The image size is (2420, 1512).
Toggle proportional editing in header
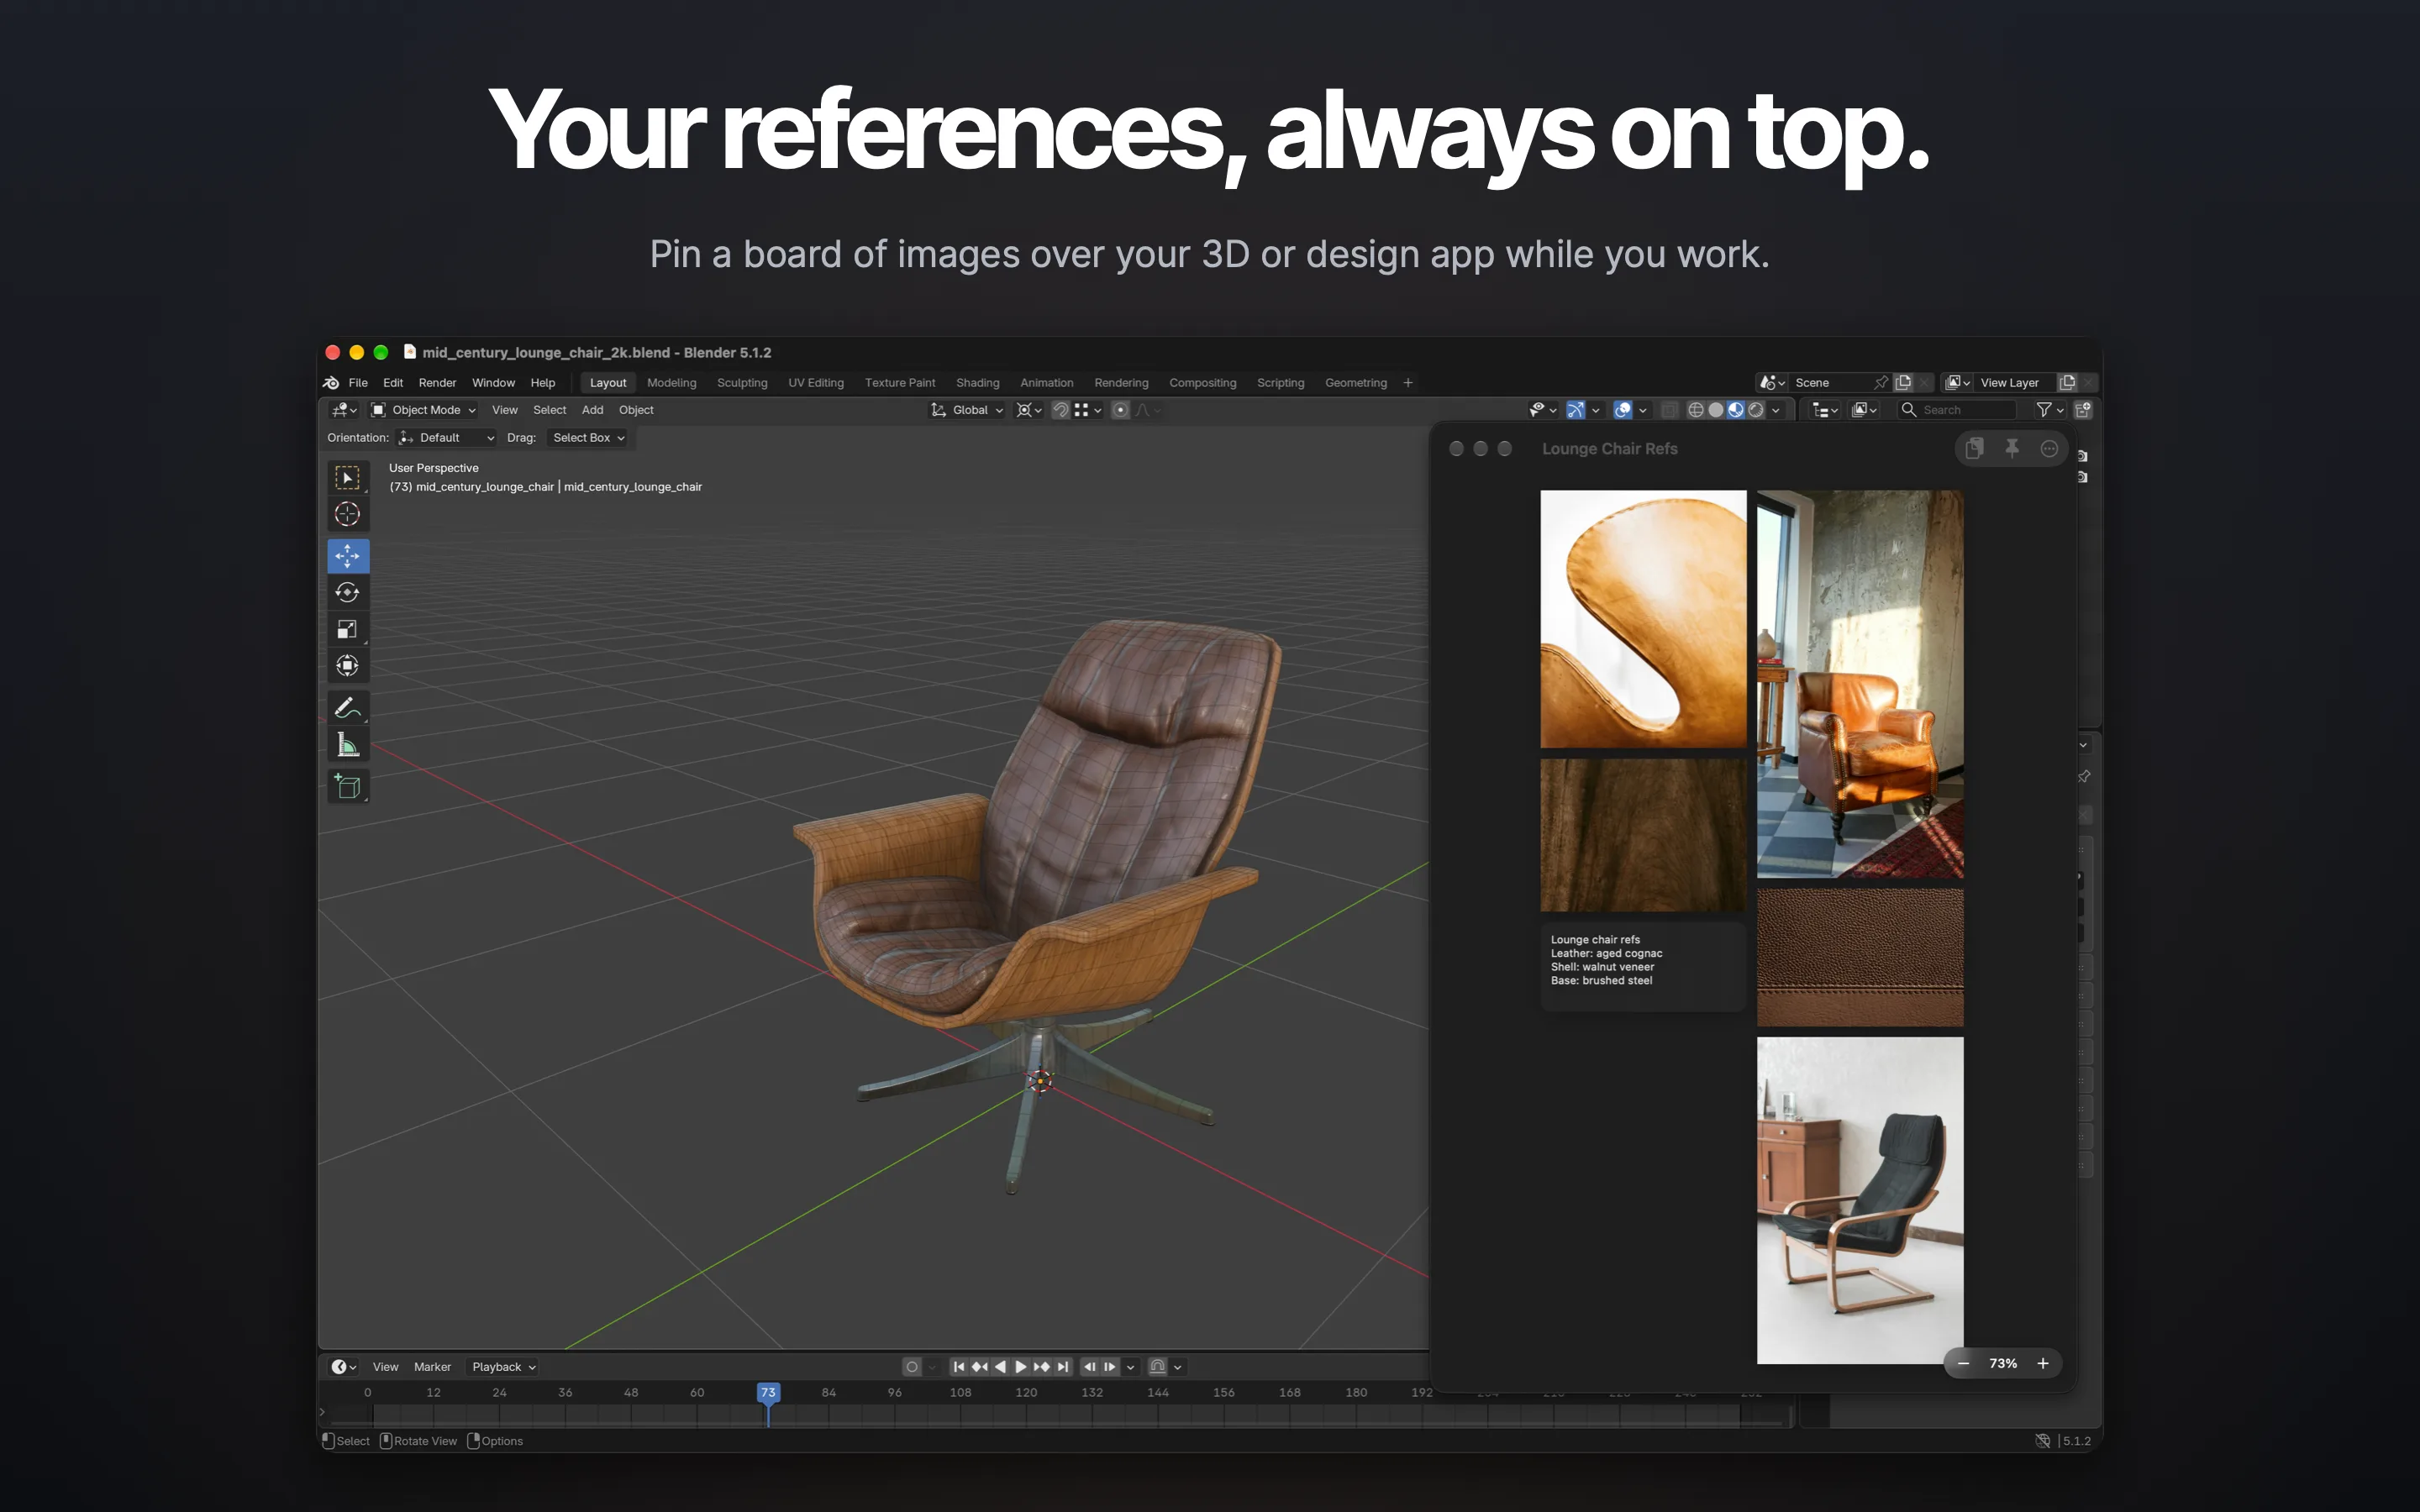(x=1121, y=410)
